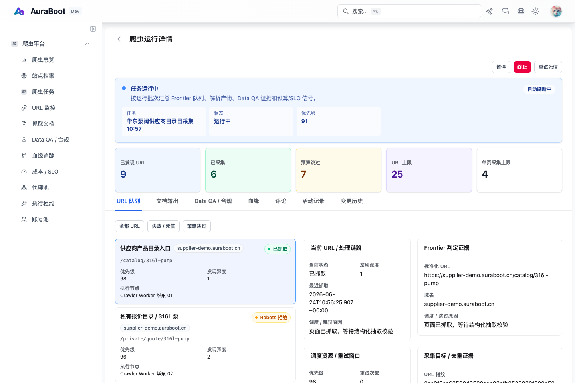The height and width of the screenshot is (383, 575).
Task: Open 代理池 in sidebar
Action: tap(40, 188)
